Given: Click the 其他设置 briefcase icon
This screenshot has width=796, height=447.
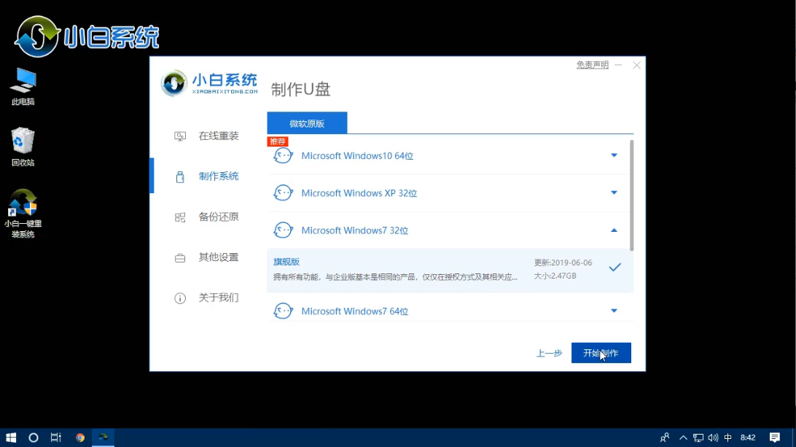Looking at the screenshot, I should (x=180, y=258).
